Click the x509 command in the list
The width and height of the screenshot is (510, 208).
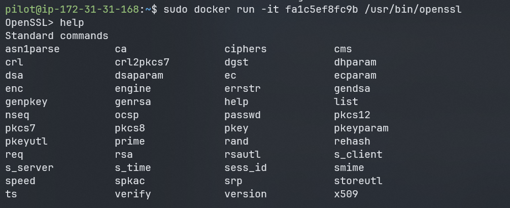pos(346,194)
